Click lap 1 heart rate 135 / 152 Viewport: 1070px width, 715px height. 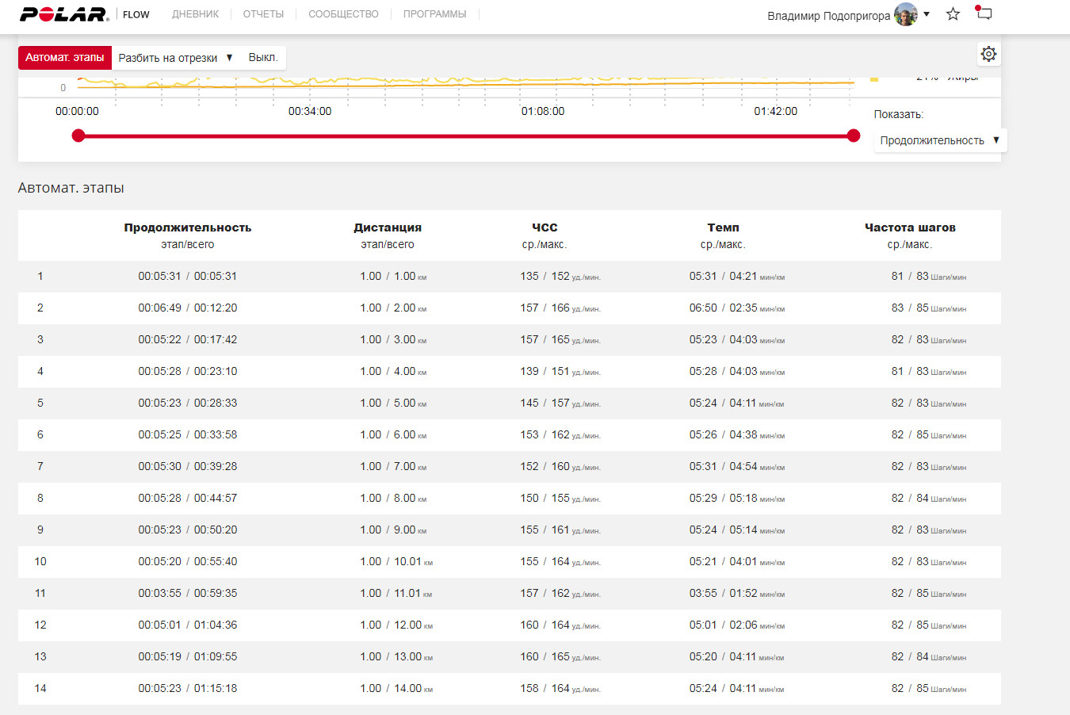tap(560, 276)
